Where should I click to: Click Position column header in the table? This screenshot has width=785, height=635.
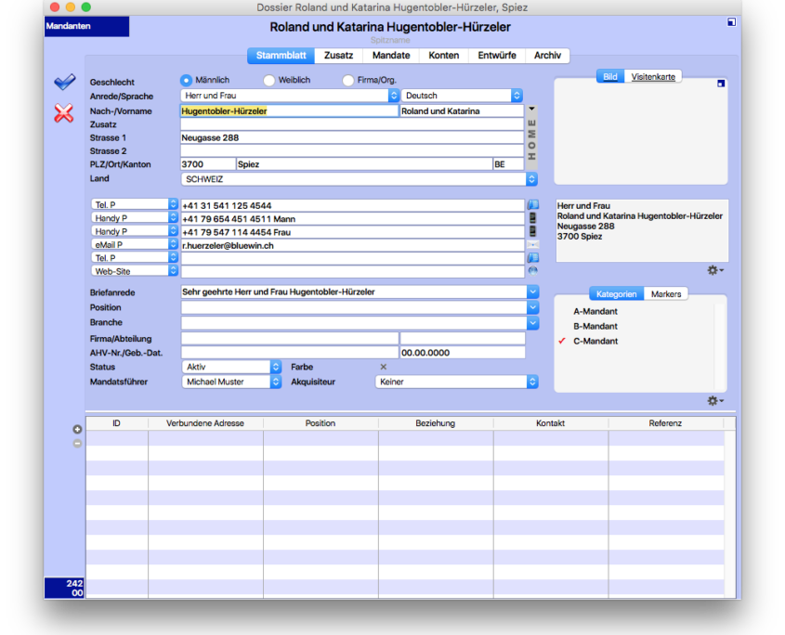[x=321, y=423]
